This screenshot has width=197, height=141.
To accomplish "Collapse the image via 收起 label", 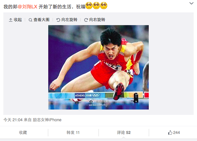I will (18, 20).
